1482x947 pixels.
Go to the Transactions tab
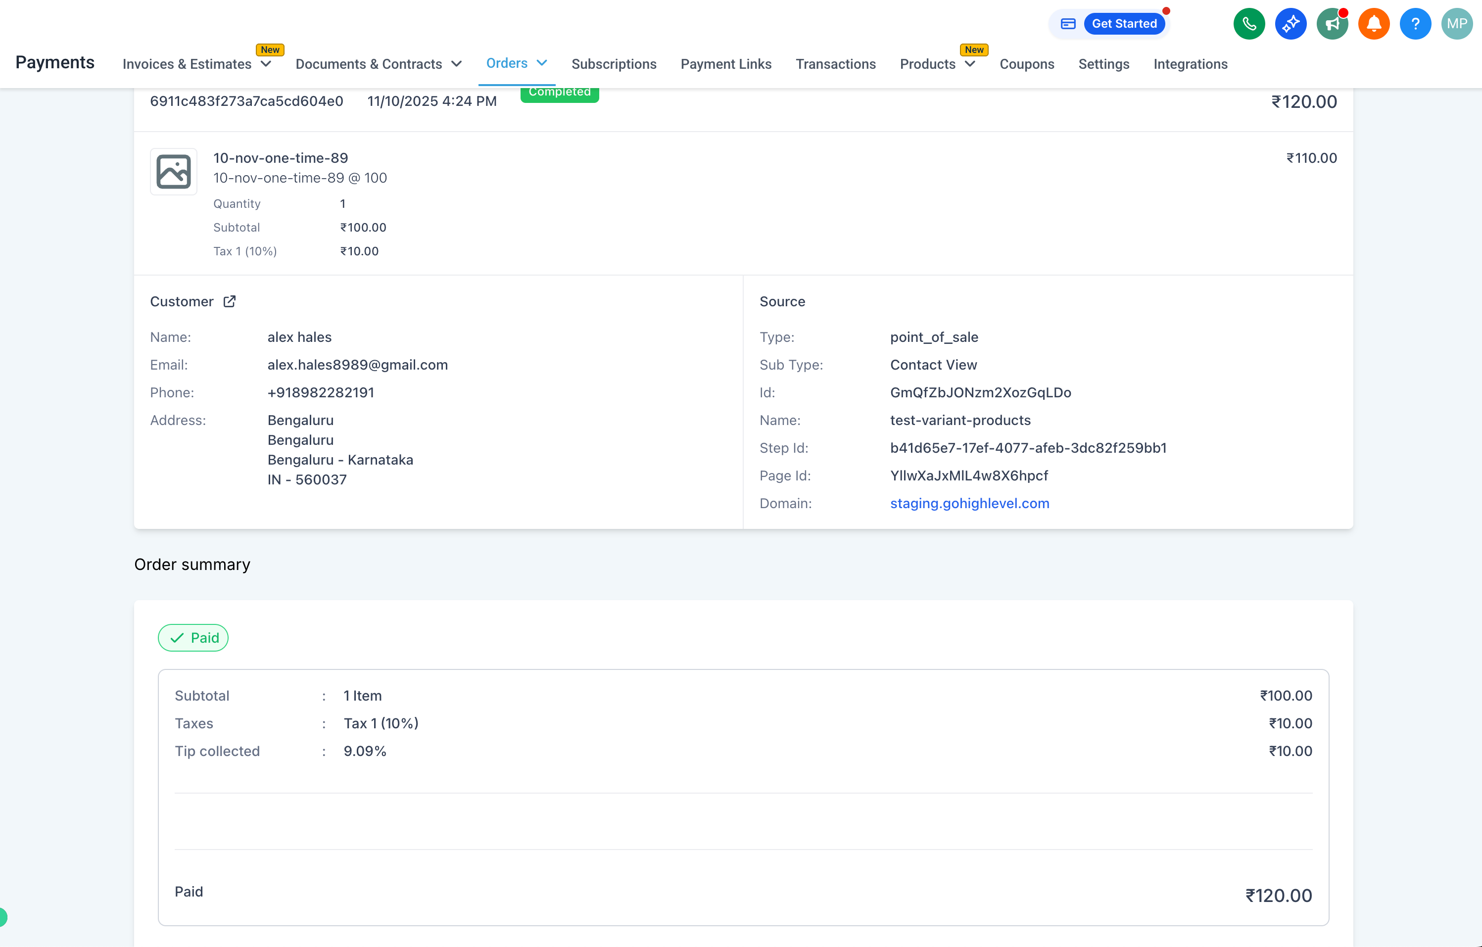tap(835, 64)
